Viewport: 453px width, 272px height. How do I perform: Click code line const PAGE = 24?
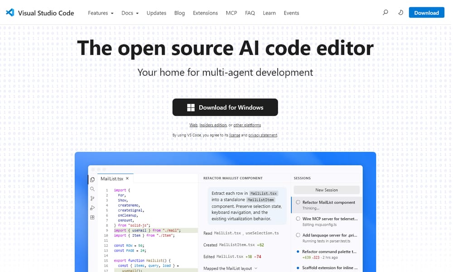coord(130,251)
